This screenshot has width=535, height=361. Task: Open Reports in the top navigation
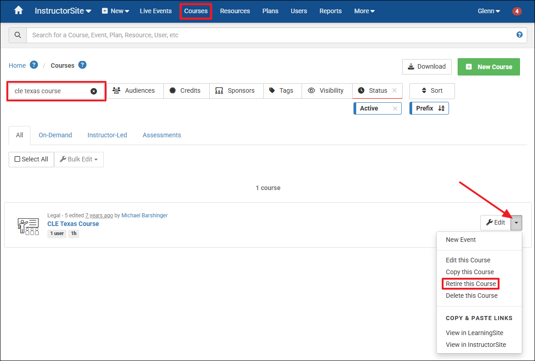330,11
